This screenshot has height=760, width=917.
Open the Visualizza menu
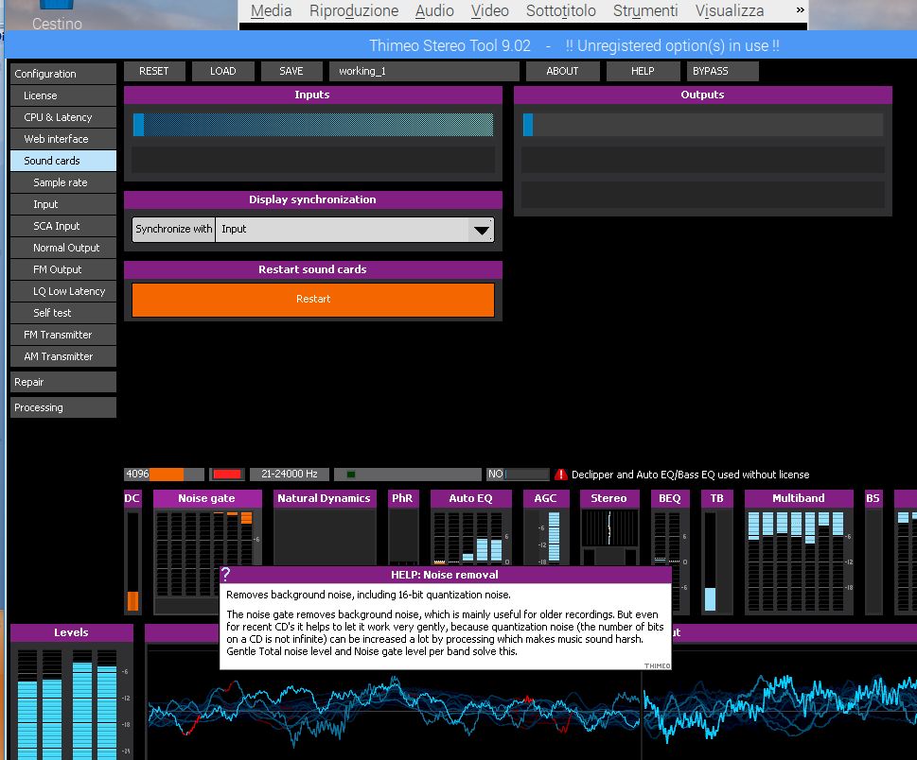click(x=730, y=10)
